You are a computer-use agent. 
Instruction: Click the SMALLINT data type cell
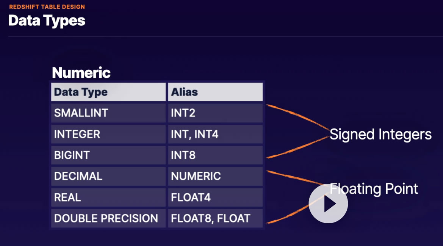pyautogui.click(x=108, y=113)
